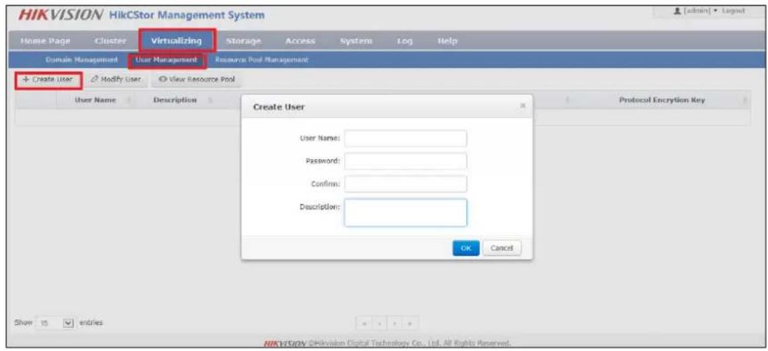Open the Log tab

point(406,41)
